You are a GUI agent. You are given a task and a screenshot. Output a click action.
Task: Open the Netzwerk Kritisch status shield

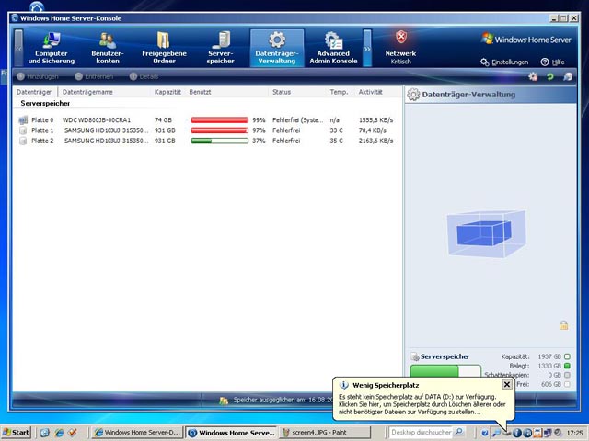click(401, 48)
